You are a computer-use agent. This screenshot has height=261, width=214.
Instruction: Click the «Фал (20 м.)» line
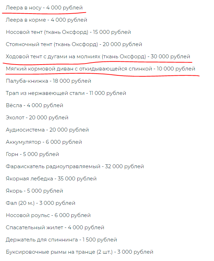pyautogui.click(x=40, y=203)
